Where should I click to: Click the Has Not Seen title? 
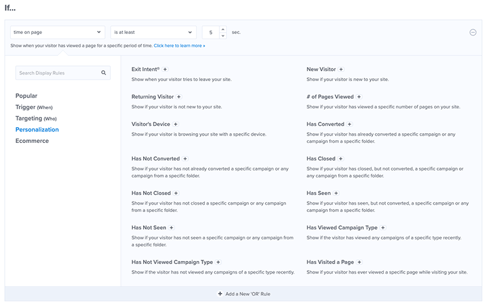[149, 228]
